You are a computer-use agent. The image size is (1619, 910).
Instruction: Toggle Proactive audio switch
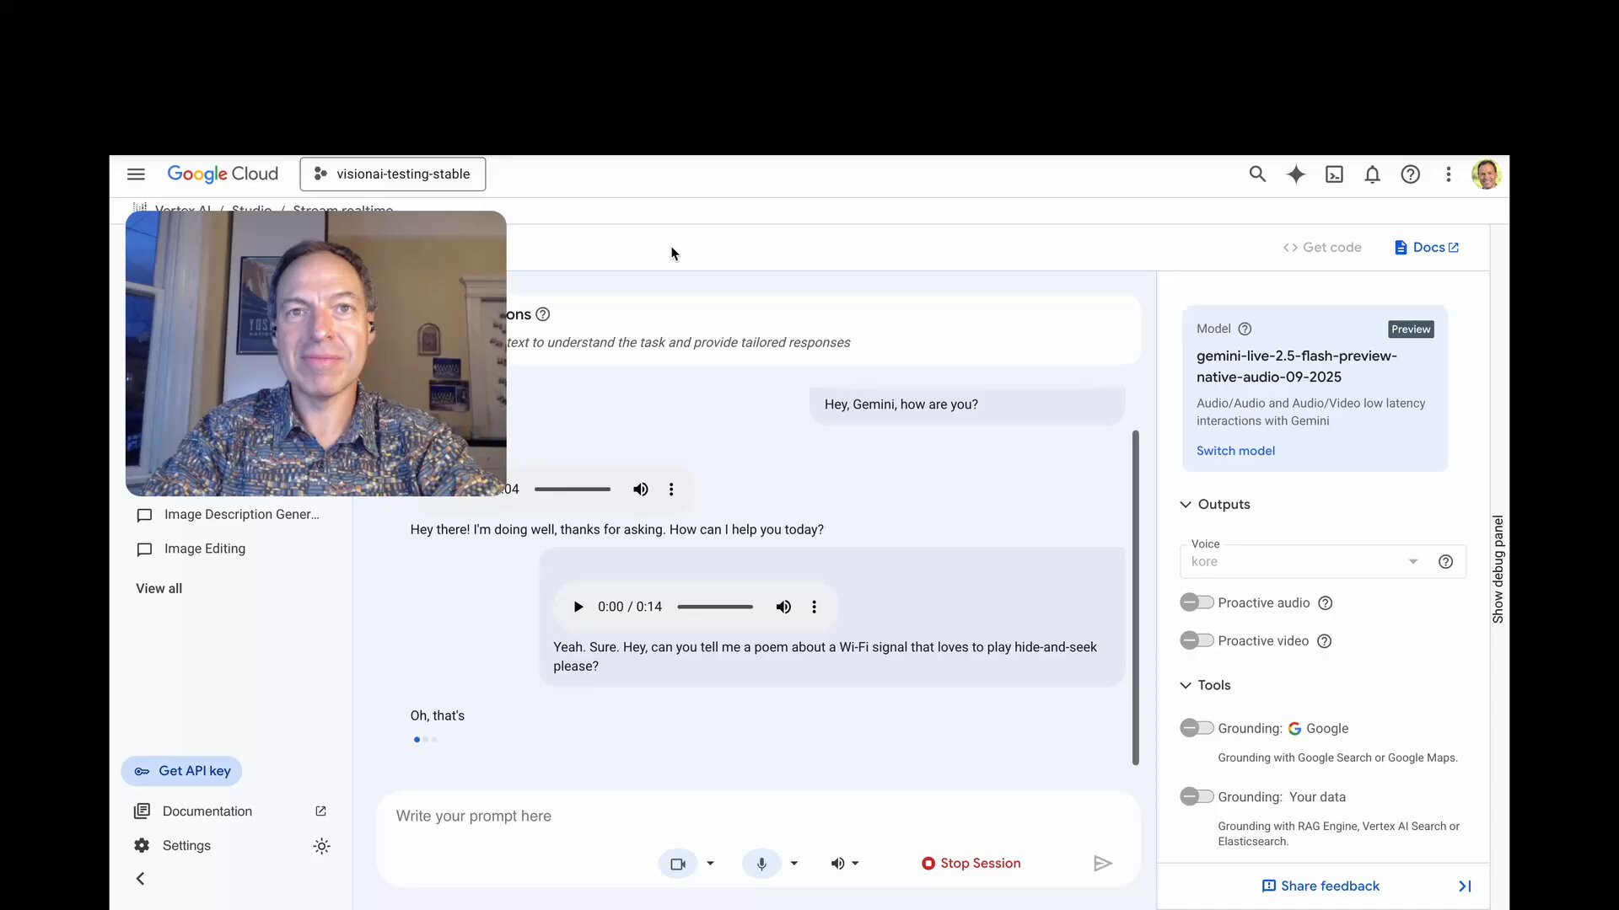(1197, 602)
